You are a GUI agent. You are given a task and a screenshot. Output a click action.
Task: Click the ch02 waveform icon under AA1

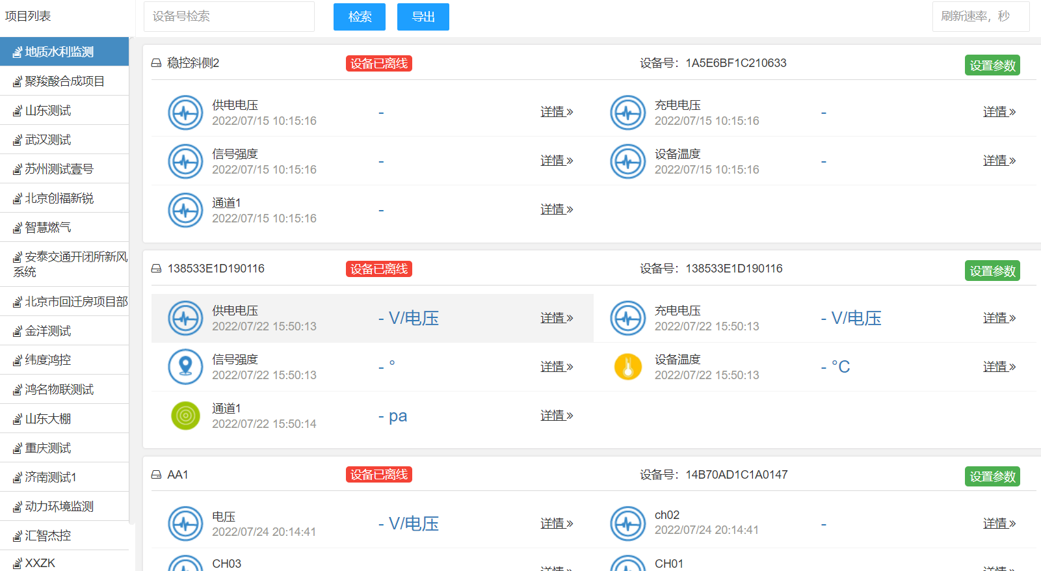click(x=628, y=524)
